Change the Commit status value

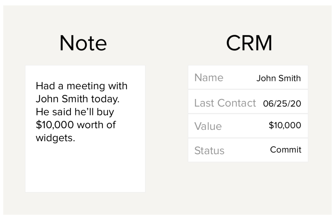[285, 150]
